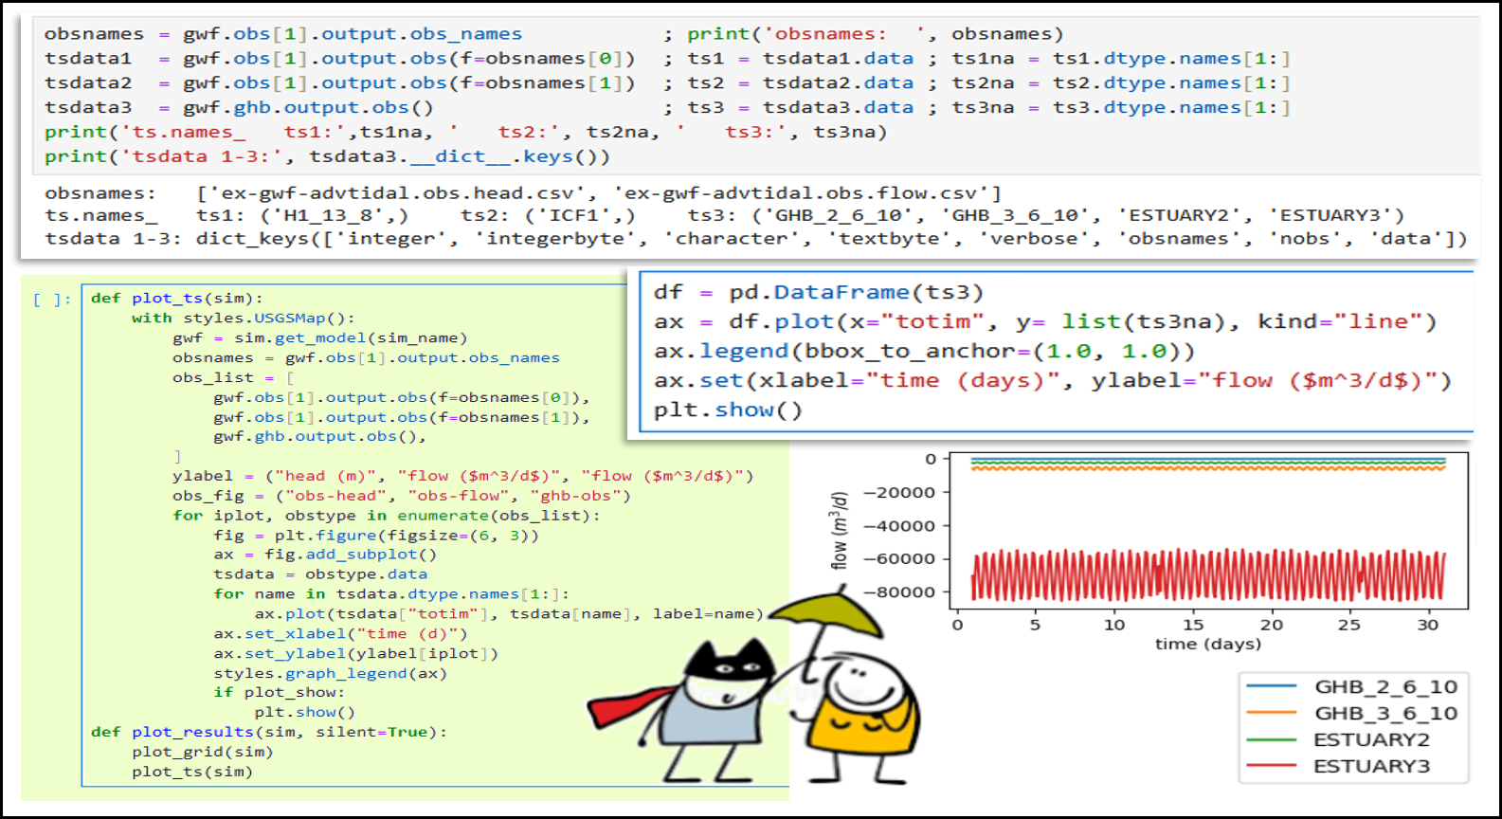Click the 'ax = df.plot(x="totim"...' line

(x=1045, y=322)
